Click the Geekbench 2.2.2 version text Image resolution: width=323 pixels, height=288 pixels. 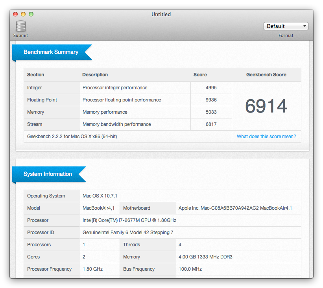point(72,137)
